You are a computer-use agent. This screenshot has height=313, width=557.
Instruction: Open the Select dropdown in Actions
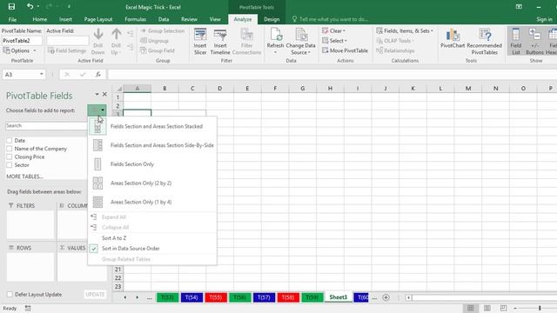tap(334, 41)
